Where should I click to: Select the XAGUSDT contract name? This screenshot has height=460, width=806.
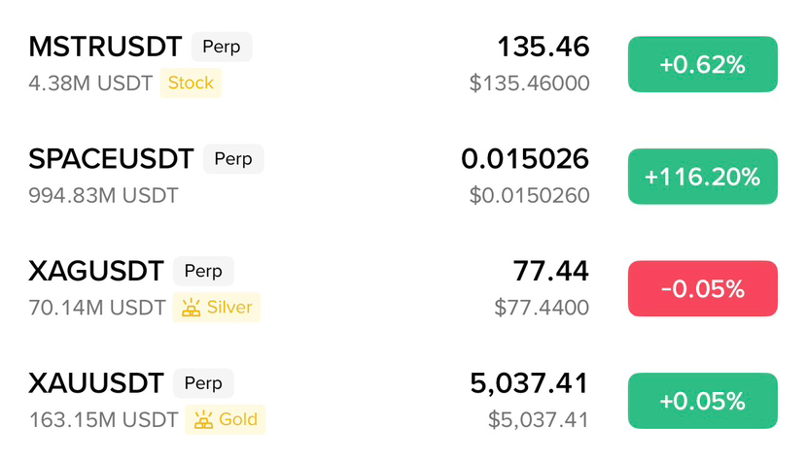pos(96,271)
